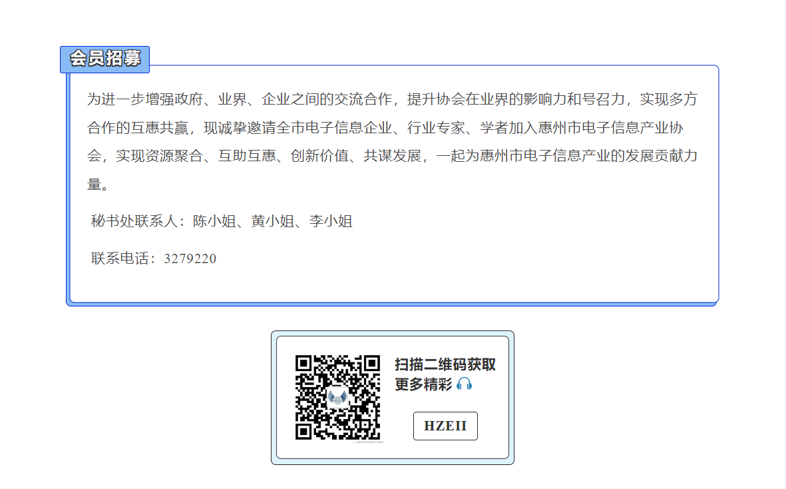Click the 扫描二维码获取 heading text
The height and width of the screenshot is (489, 786).
(x=445, y=364)
